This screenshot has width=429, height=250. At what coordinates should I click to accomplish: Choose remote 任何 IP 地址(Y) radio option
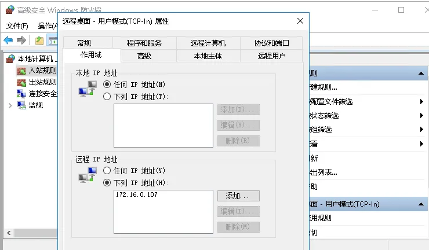tap(107, 171)
